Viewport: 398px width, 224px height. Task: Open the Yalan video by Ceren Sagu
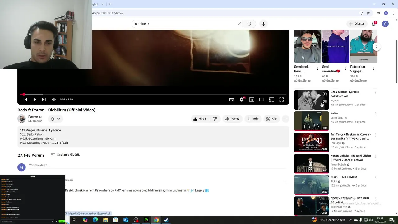[x=311, y=121]
